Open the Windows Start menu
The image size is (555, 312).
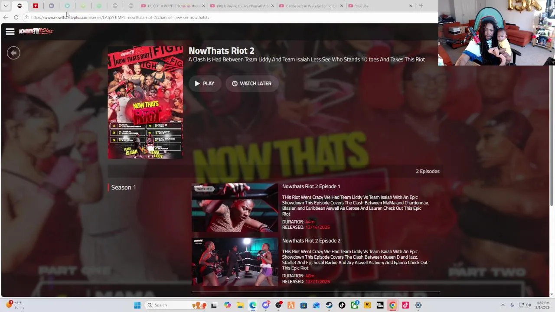[137, 305]
